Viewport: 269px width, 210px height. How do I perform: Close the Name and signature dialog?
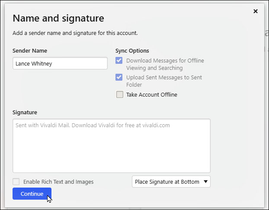click(256, 11)
